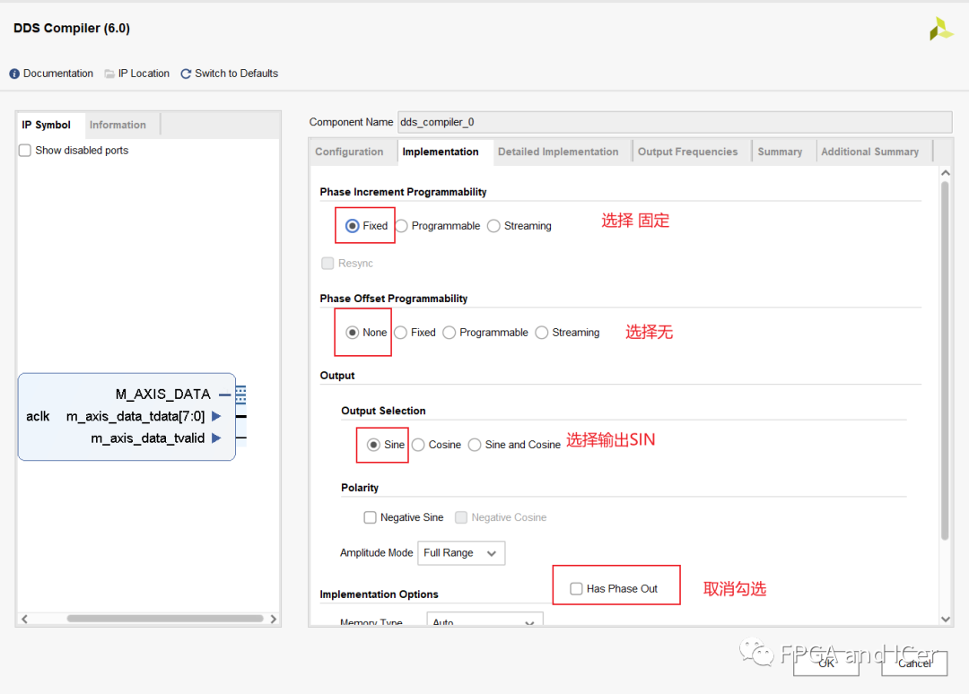
Task: Select Streaming phase increment option
Action: pos(493,226)
